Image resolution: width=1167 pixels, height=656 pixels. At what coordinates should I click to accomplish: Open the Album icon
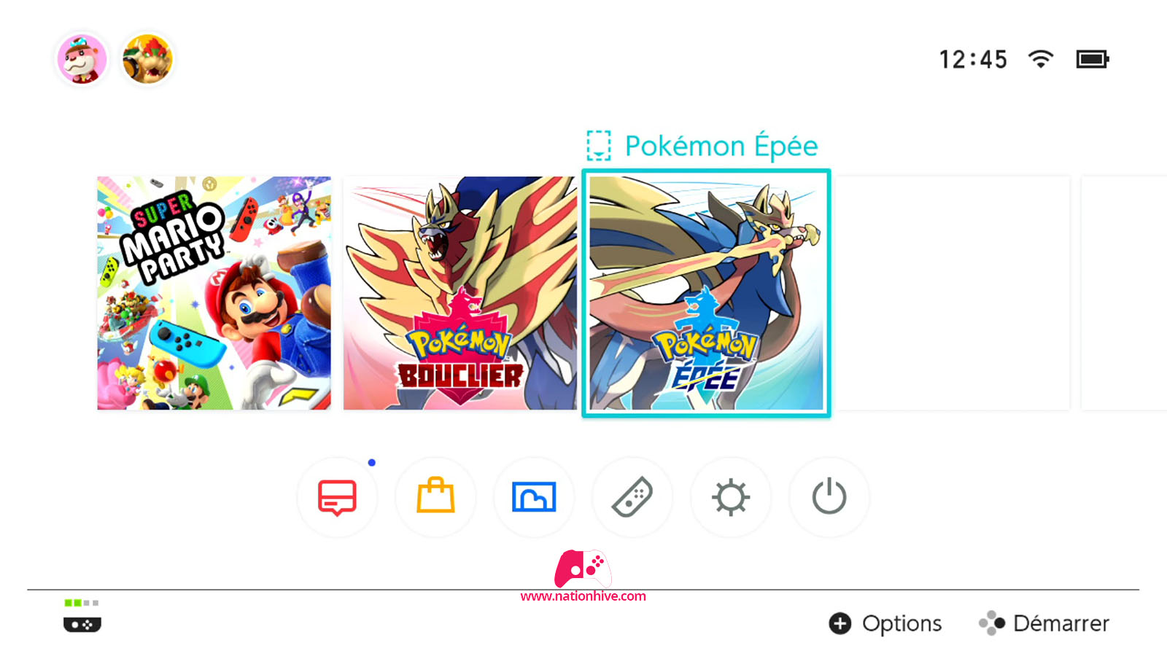534,498
